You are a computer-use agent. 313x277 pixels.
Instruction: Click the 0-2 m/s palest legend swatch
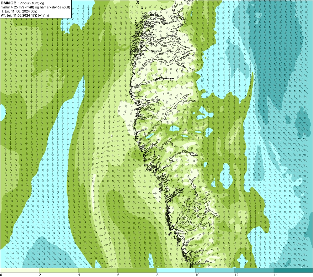(x=19, y=270)
